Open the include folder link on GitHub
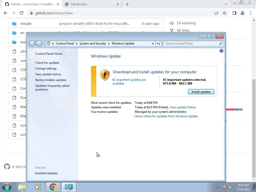This screenshot has height=192, width=256. click(x=26, y=24)
